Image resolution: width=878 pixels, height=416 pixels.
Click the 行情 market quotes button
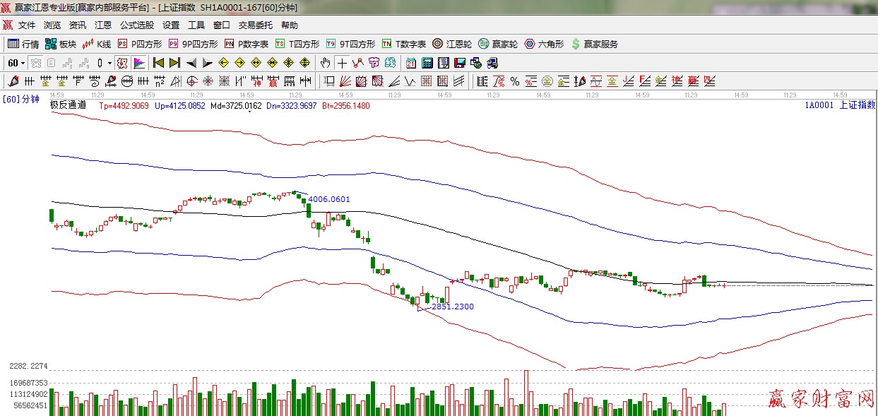point(23,44)
